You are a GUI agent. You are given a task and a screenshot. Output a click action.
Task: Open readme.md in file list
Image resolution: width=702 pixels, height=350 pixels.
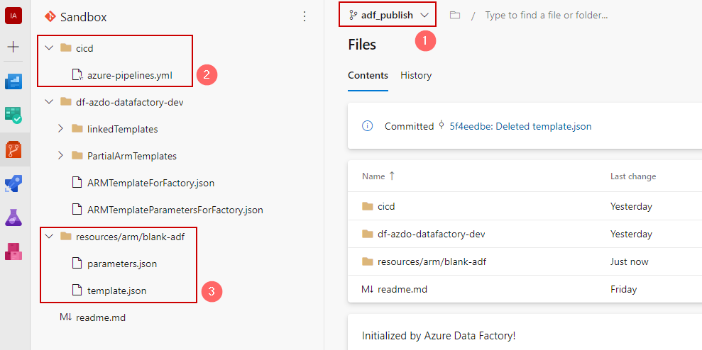click(x=402, y=289)
